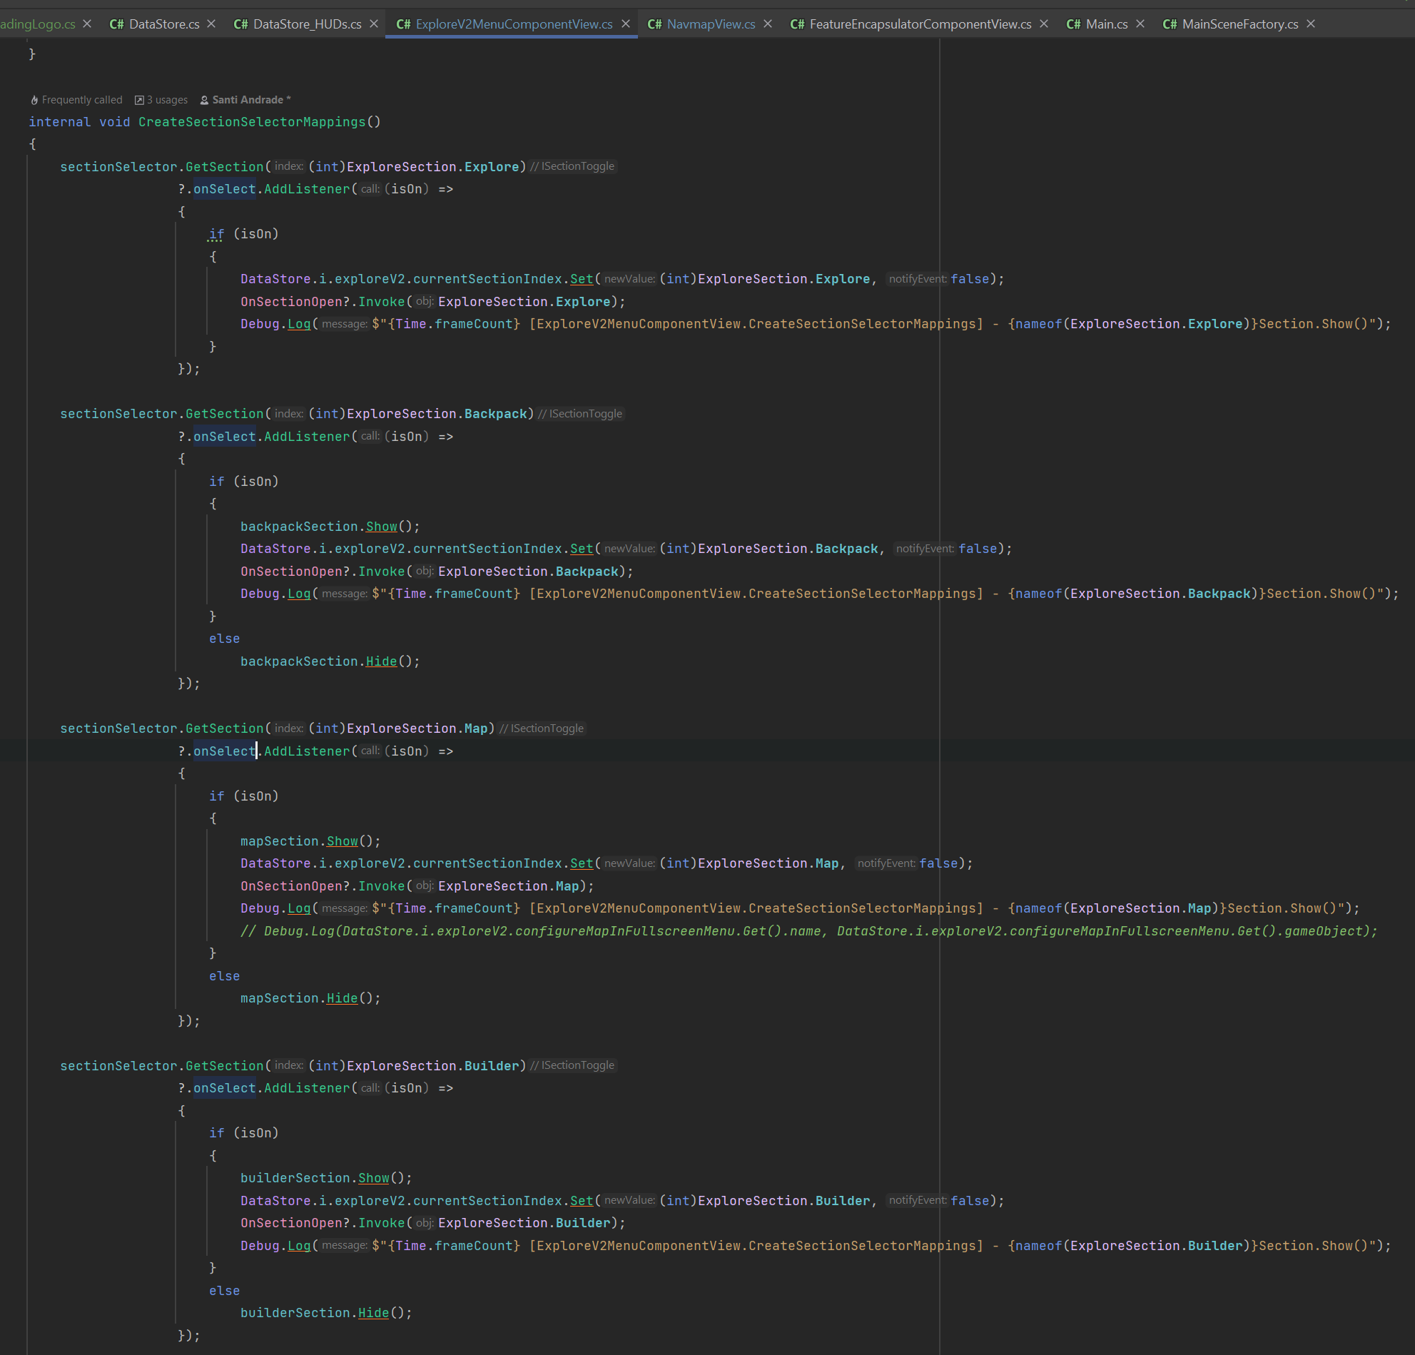The height and width of the screenshot is (1355, 1415).
Task: Click the commented-out Debug.Log line
Action: click(808, 930)
